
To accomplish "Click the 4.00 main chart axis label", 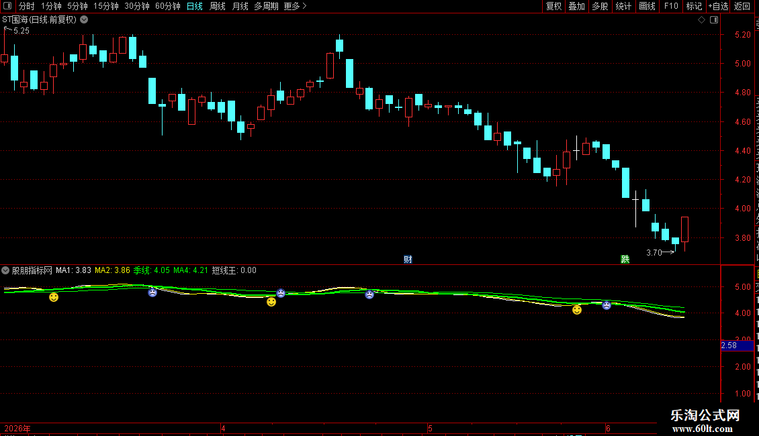I will (742, 209).
